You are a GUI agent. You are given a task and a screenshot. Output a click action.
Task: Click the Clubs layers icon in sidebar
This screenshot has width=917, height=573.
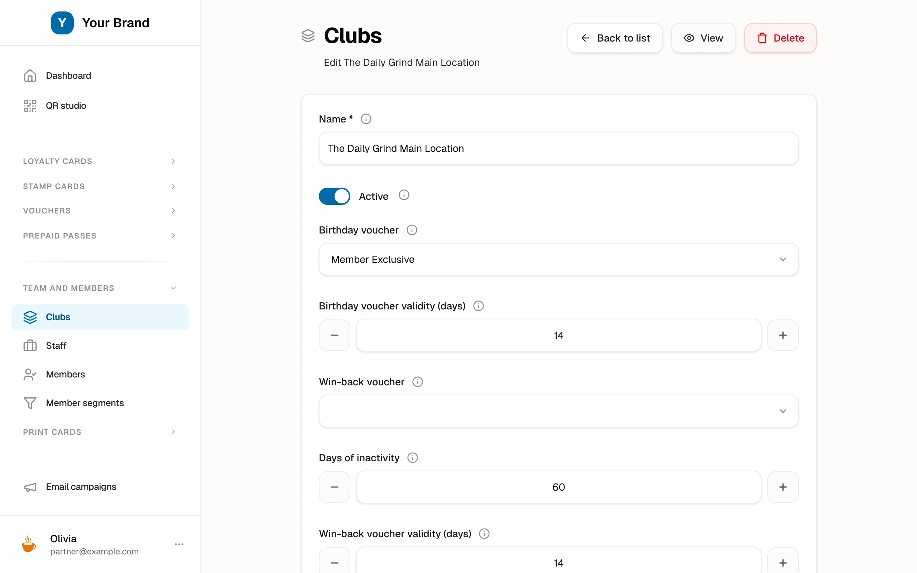click(x=30, y=317)
